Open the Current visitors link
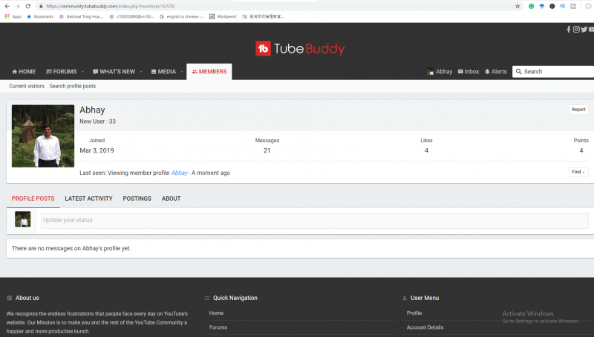This screenshot has width=594, height=337. [27, 86]
